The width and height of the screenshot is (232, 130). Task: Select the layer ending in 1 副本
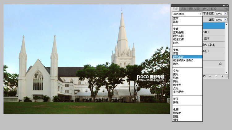213,38
